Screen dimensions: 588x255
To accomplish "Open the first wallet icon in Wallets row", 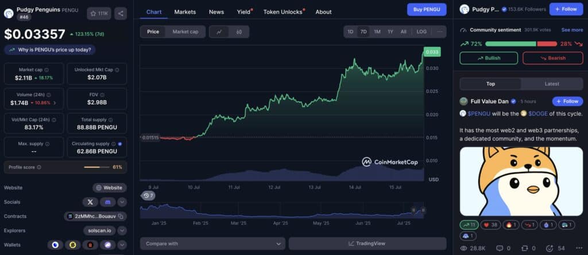I will (x=55, y=245).
